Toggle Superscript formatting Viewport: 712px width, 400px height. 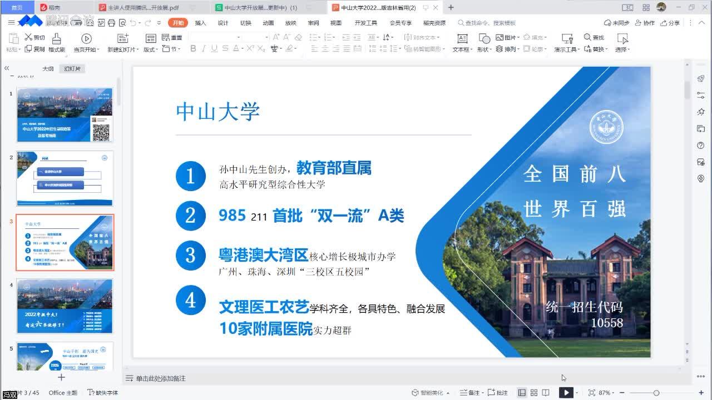pyautogui.click(x=250, y=49)
